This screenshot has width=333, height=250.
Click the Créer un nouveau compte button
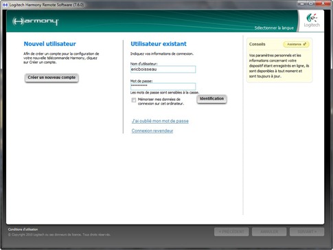pos(51,78)
